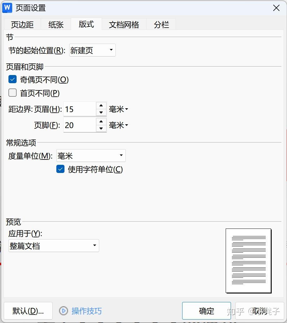Disable the 奇偶页不同 checkbox

click(12, 79)
